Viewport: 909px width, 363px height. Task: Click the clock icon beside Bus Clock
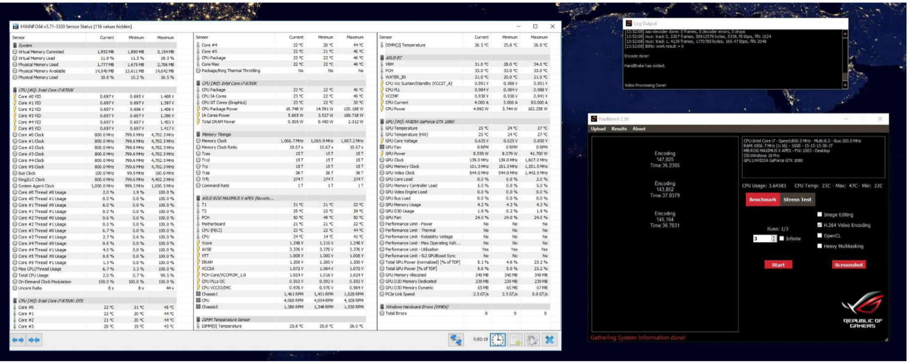(15, 173)
